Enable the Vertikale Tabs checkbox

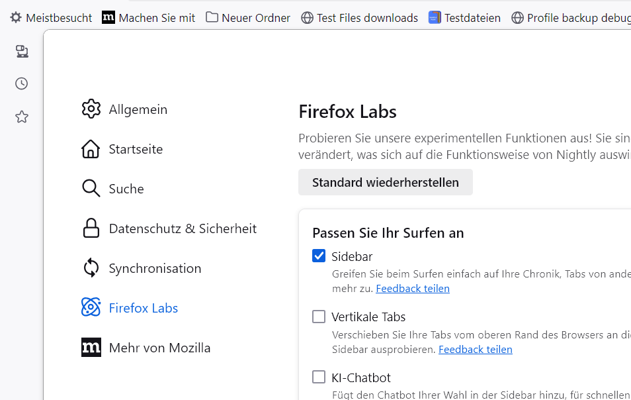[x=319, y=317]
